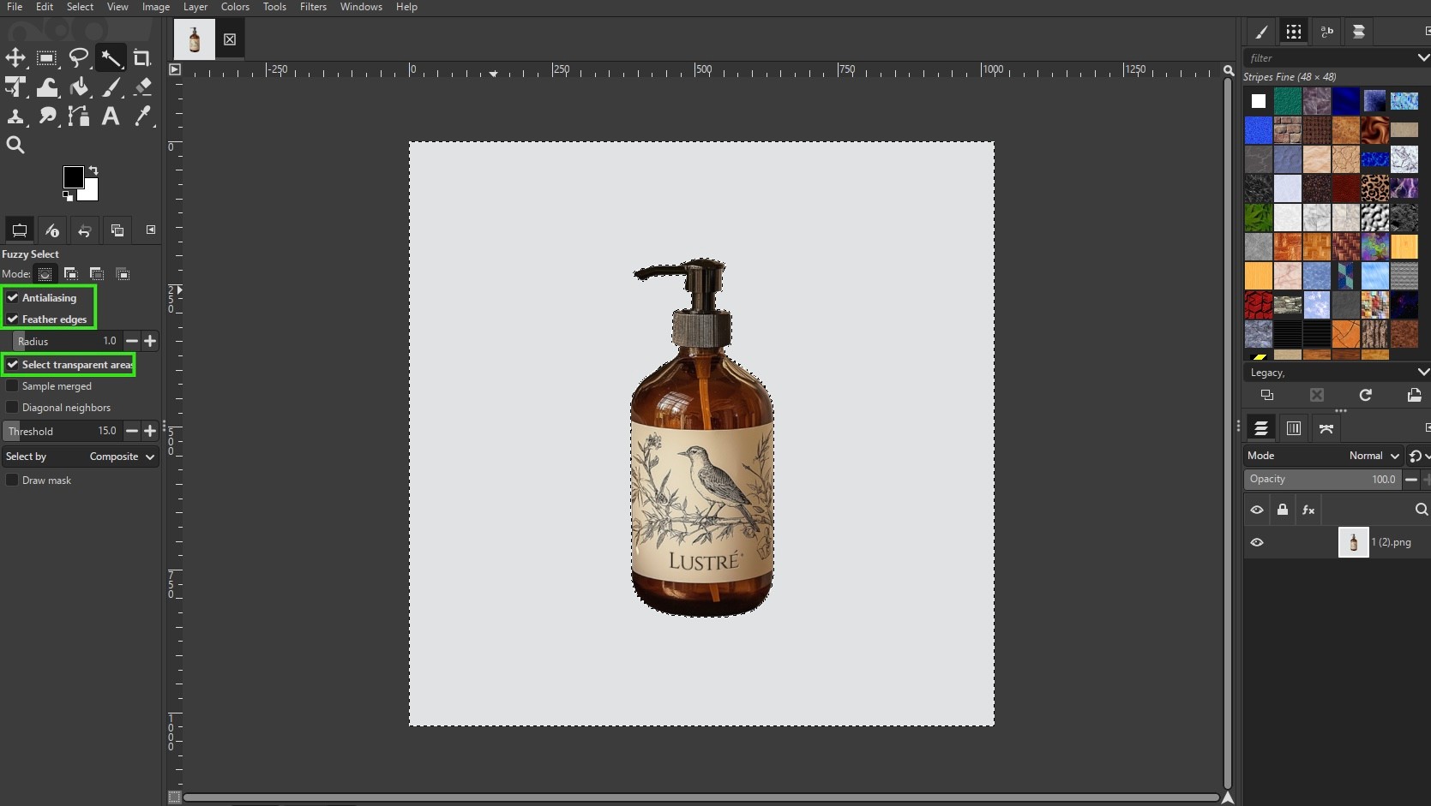
Task: Switch to the Undo History tab
Action: pyautogui.click(x=85, y=230)
